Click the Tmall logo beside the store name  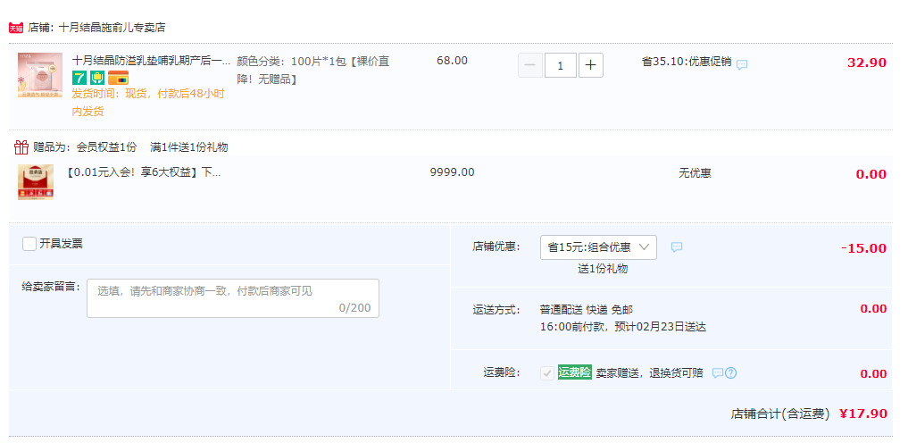click(x=16, y=27)
